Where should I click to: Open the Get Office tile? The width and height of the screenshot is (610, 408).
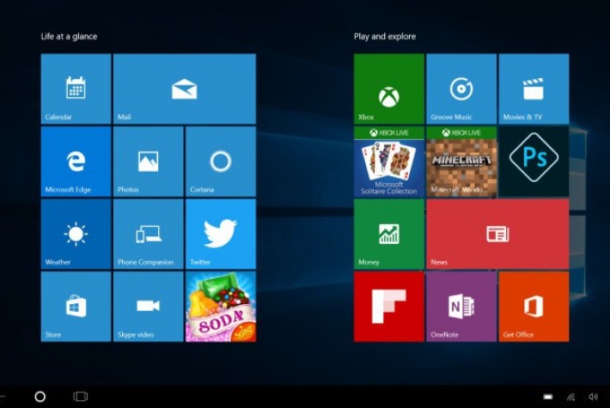534,307
